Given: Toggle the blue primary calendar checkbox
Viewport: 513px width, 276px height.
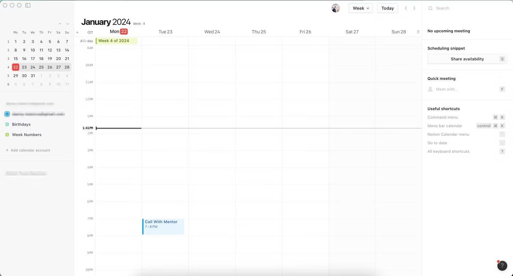Looking at the screenshot, I should click(7, 114).
